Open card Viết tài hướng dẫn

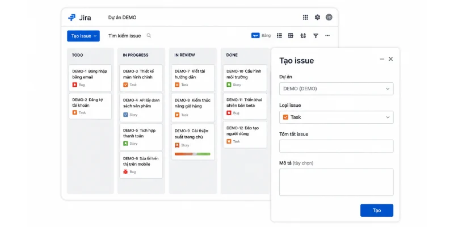pyautogui.click(x=193, y=78)
